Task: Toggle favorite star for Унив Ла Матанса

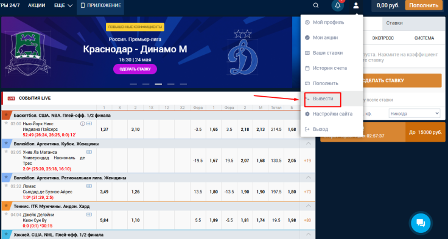Action: click(6, 151)
